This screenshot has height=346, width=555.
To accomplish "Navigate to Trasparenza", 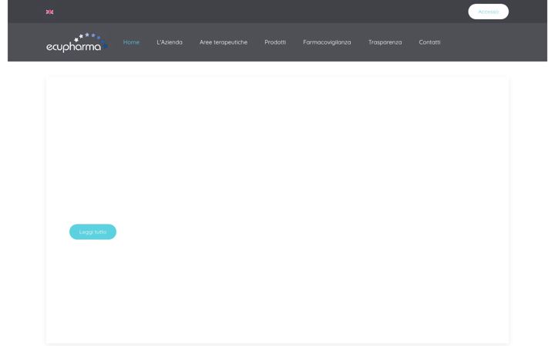I will (385, 42).
